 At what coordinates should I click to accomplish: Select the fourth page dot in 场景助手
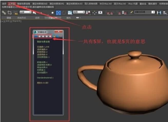coord(47,36)
